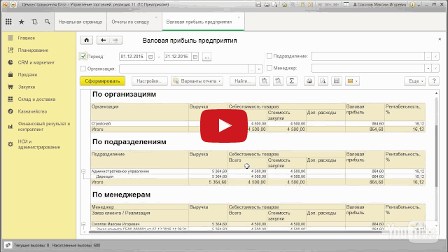This screenshot has height=252, width=448.
Task: Open the sections menu grid icon
Action: pyautogui.click(x=8, y=22)
